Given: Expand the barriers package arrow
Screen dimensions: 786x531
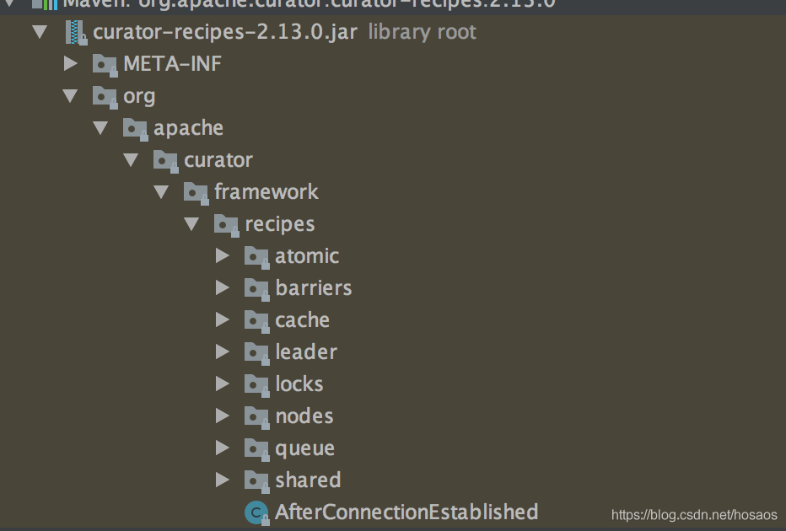Looking at the screenshot, I should [223, 288].
